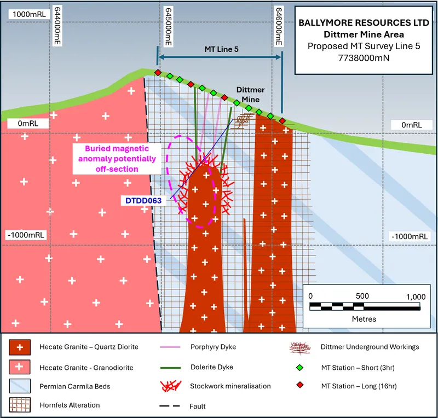Click the 'Hecate Granite – Quartz Diorite' legend text
438x418 pixels.
89,347
